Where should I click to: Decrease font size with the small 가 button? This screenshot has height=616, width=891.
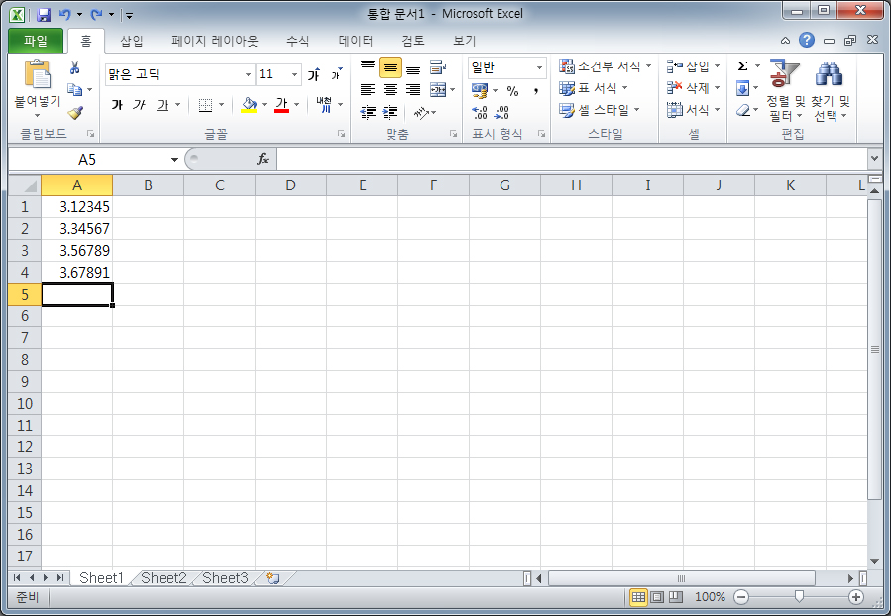tap(336, 74)
